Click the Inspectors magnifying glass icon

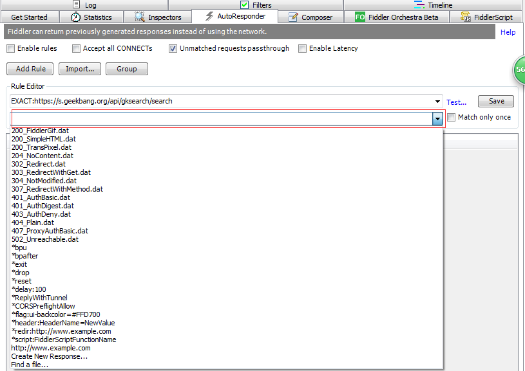click(x=138, y=17)
